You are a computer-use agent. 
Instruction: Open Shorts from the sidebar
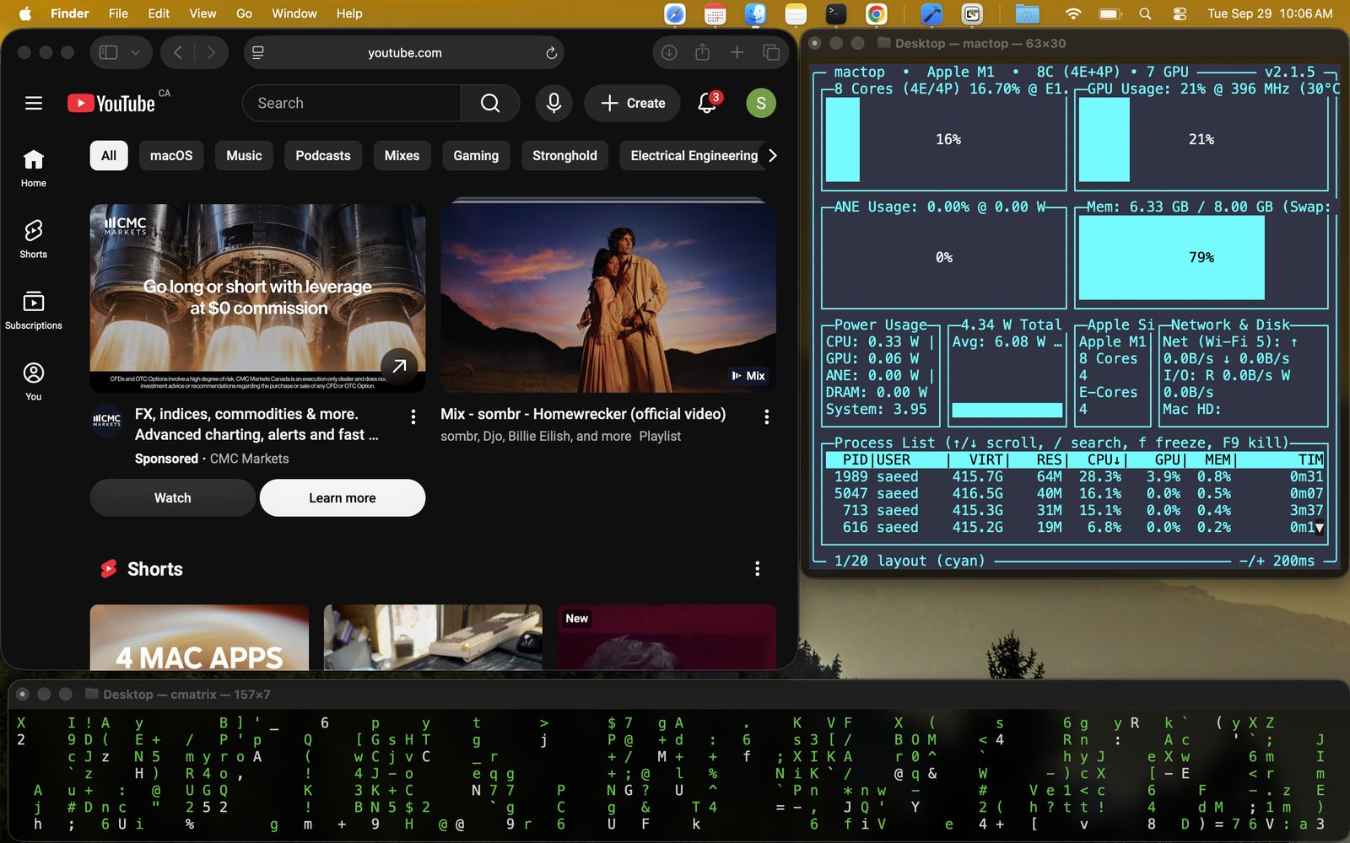click(34, 239)
